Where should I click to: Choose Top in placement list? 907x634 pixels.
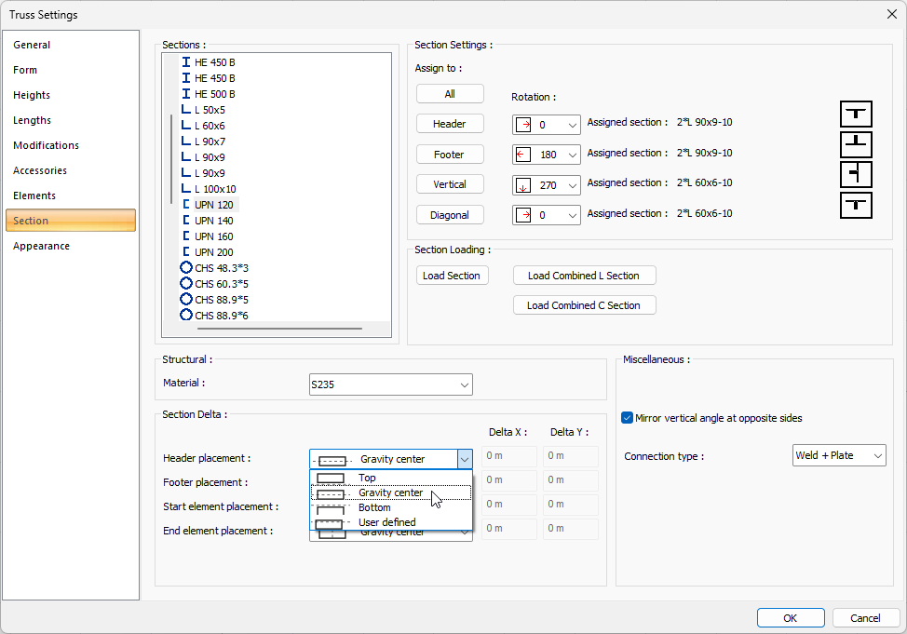coord(367,478)
